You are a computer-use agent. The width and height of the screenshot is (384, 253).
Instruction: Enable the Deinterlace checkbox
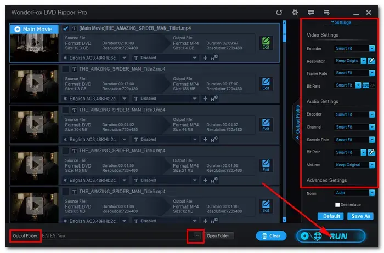coord(337,205)
